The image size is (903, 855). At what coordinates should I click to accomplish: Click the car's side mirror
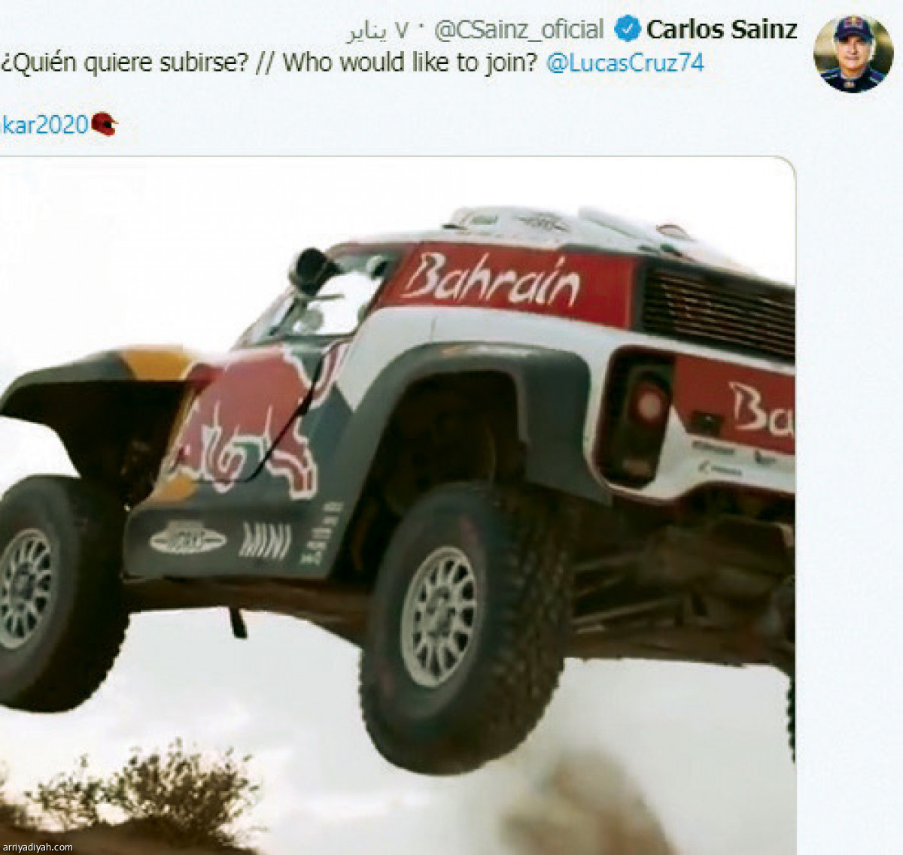(312, 272)
